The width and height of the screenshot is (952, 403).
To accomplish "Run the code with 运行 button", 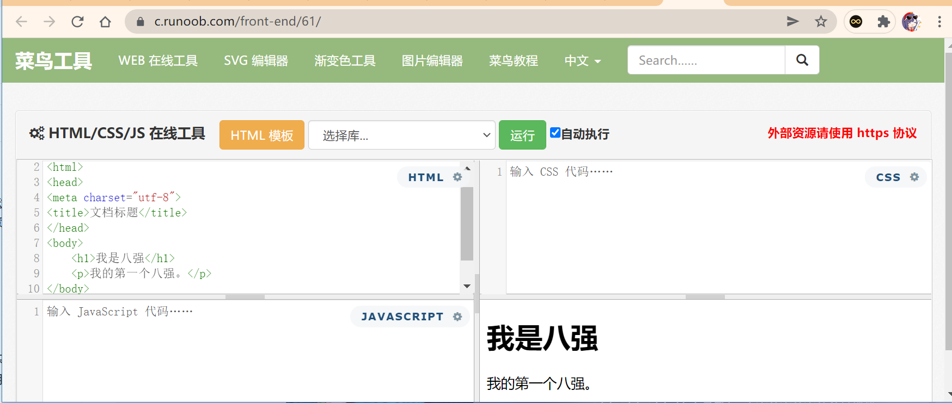I will [x=522, y=135].
